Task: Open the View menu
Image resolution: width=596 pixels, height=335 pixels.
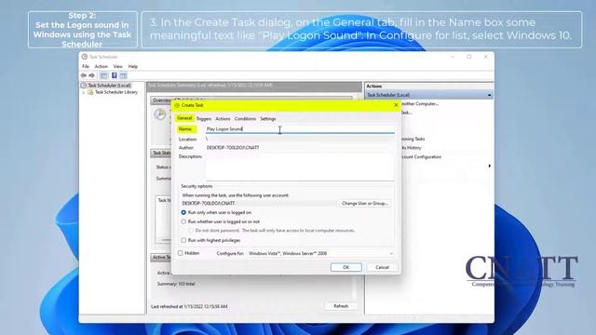Action: (118, 66)
